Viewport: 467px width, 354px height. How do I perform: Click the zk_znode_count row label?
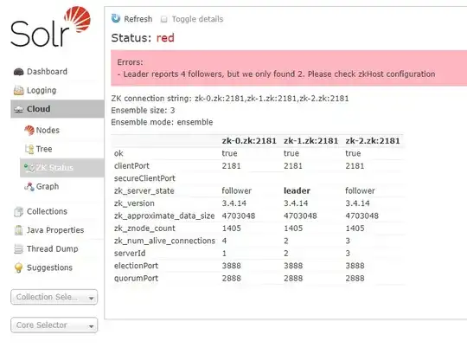(144, 228)
